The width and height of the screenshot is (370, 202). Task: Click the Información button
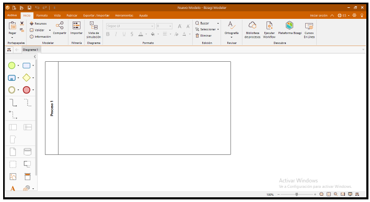(x=40, y=37)
